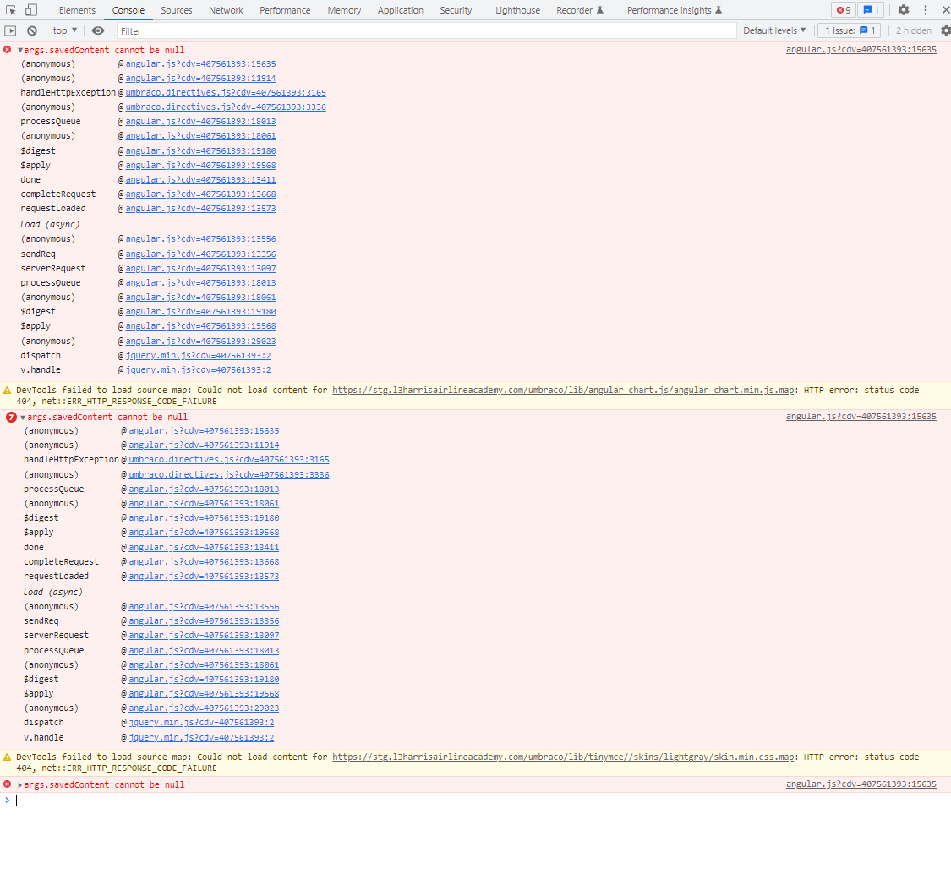The width and height of the screenshot is (951, 880).
Task: Collapse the second args.savedContent error stack
Action: [23, 418]
